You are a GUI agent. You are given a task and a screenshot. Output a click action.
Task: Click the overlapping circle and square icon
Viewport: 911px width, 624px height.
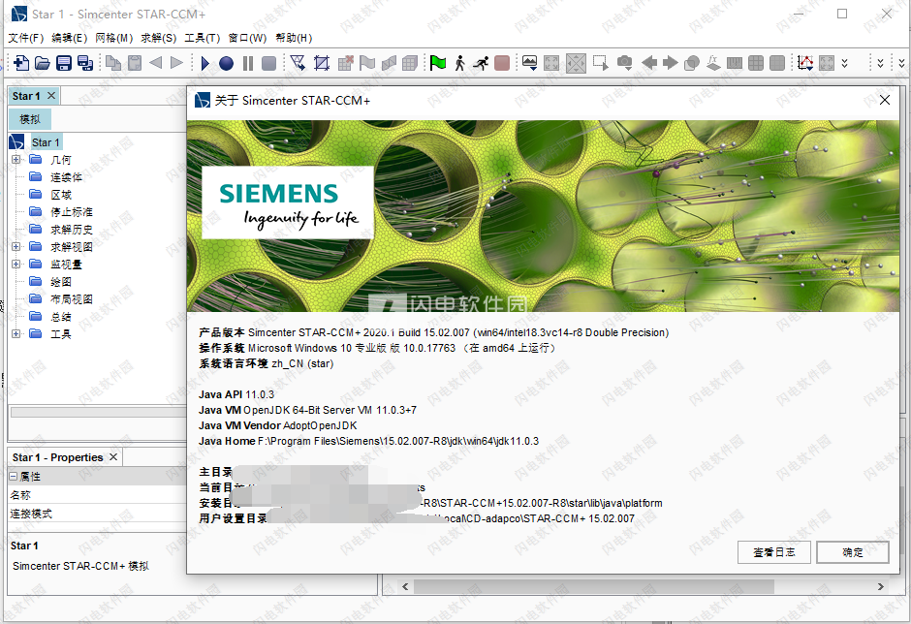[691, 63]
